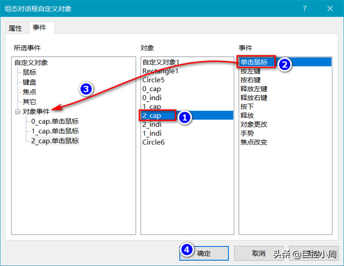Viewport: 344px width, 266px height.
Task: Click 焦点 tree item
Action: click(29, 92)
